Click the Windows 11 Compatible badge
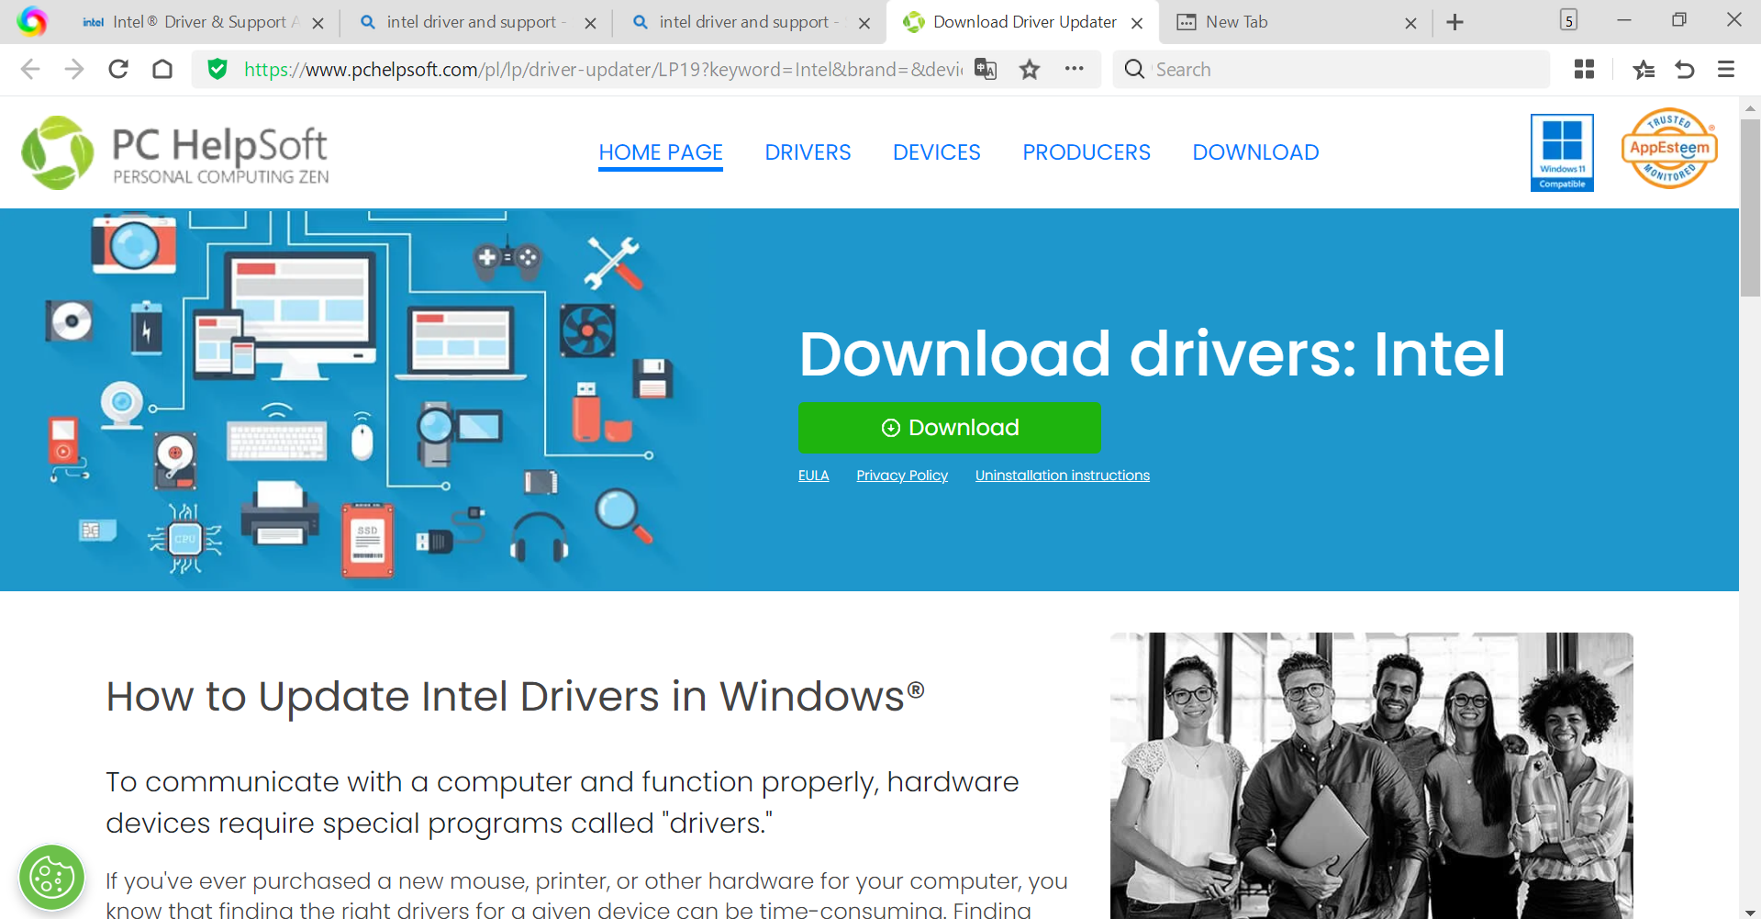The width and height of the screenshot is (1761, 919). 1562,152
